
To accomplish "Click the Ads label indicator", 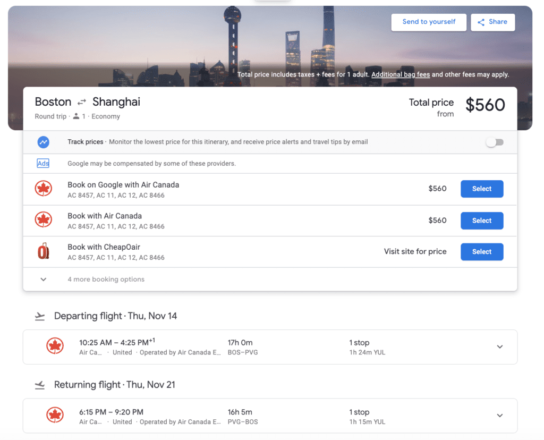I will tap(42, 163).
